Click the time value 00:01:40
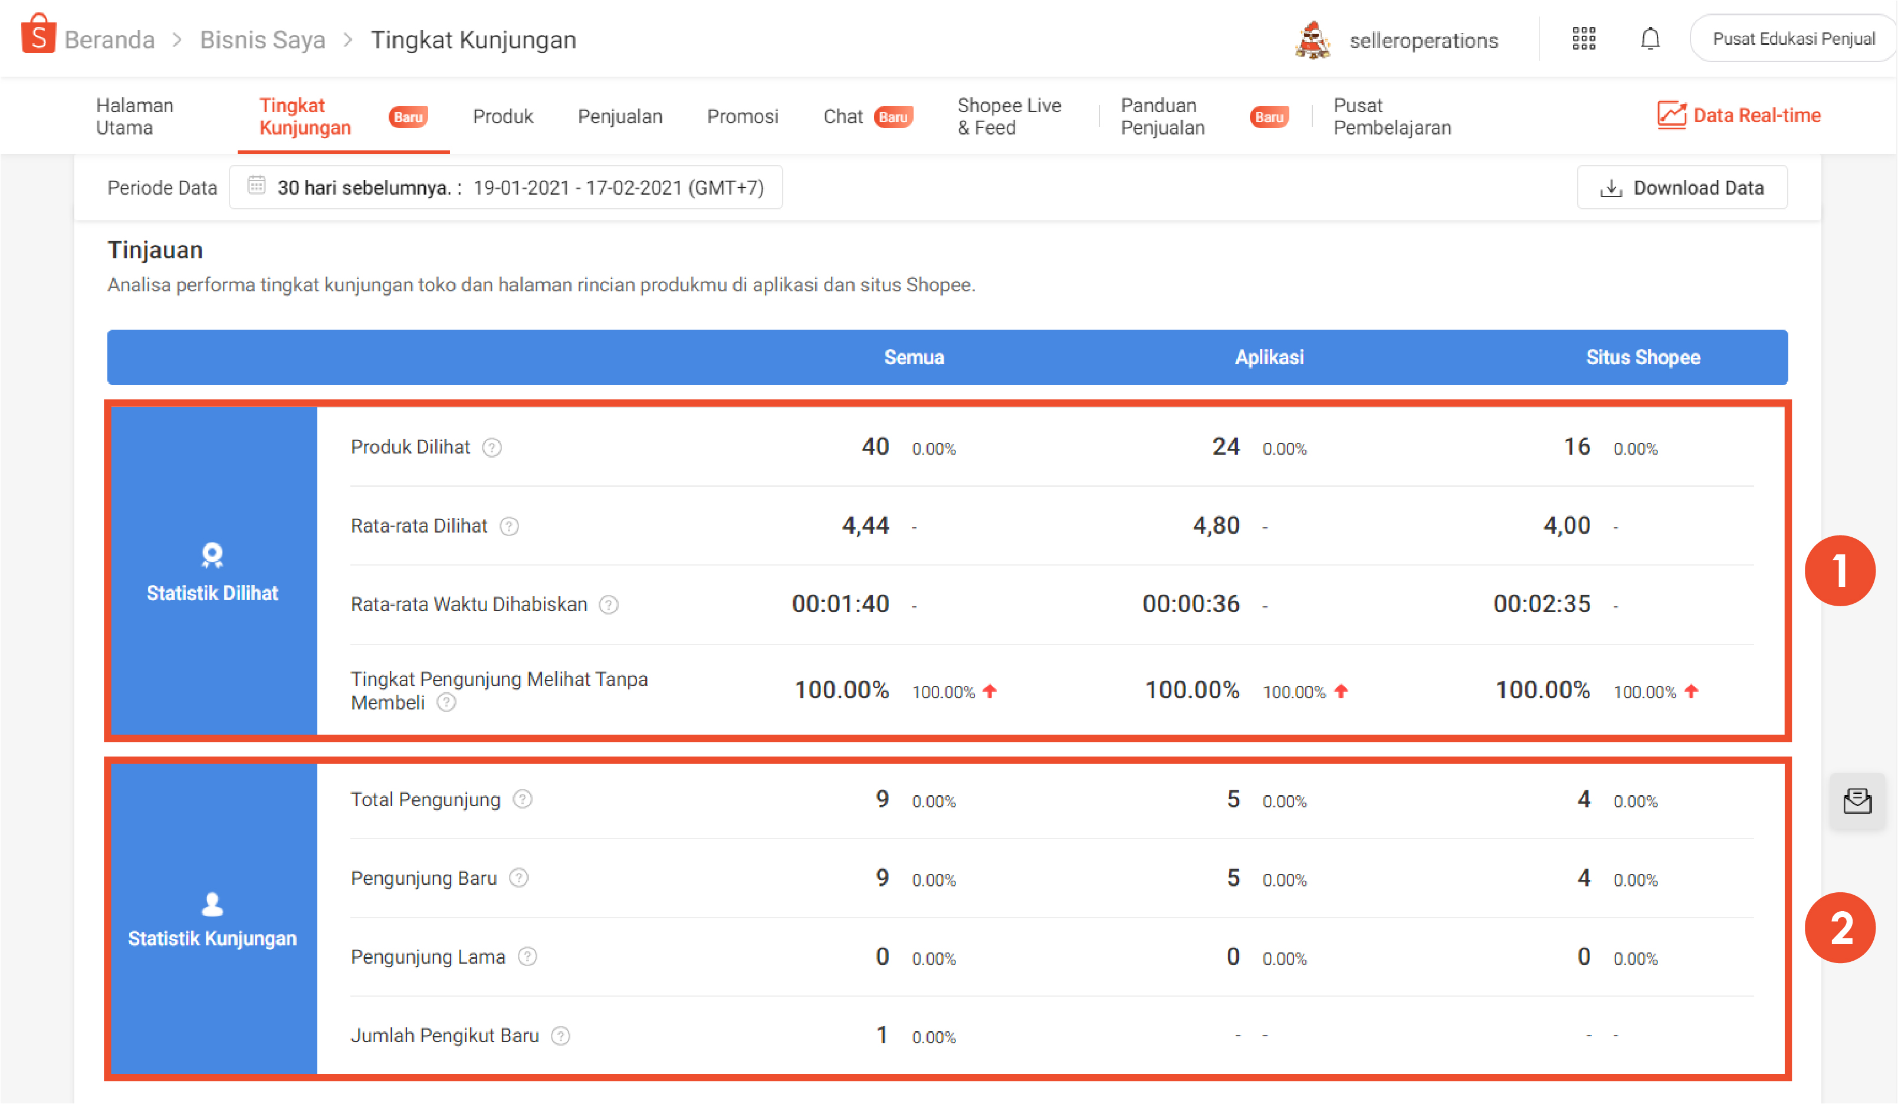Image resolution: width=1898 pixels, height=1104 pixels. pyautogui.click(x=840, y=604)
